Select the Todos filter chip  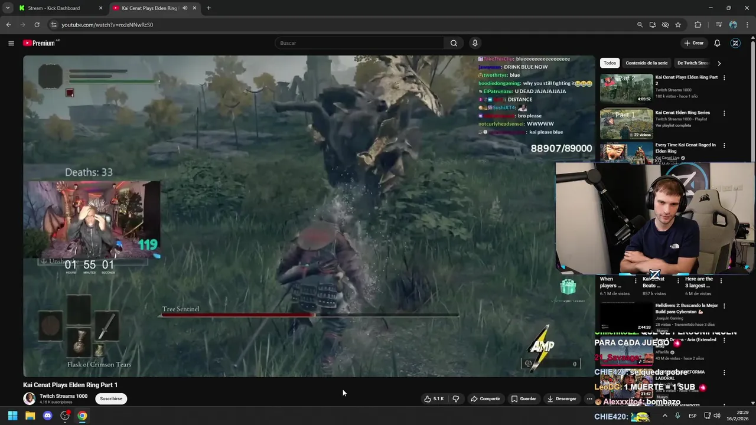[x=610, y=63]
